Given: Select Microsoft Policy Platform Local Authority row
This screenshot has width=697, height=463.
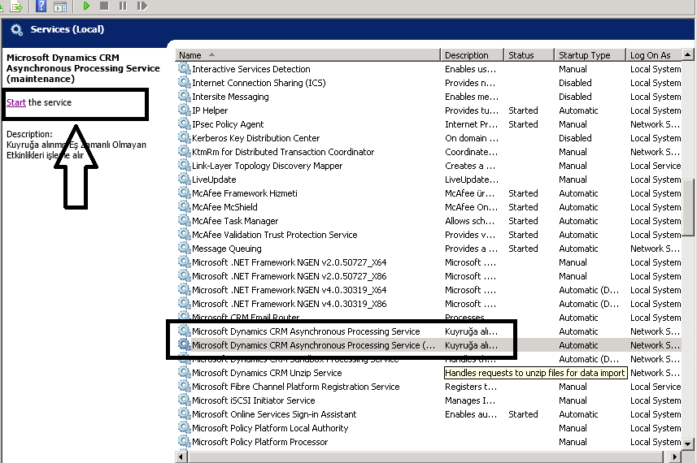Looking at the screenshot, I should coord(429,428).
